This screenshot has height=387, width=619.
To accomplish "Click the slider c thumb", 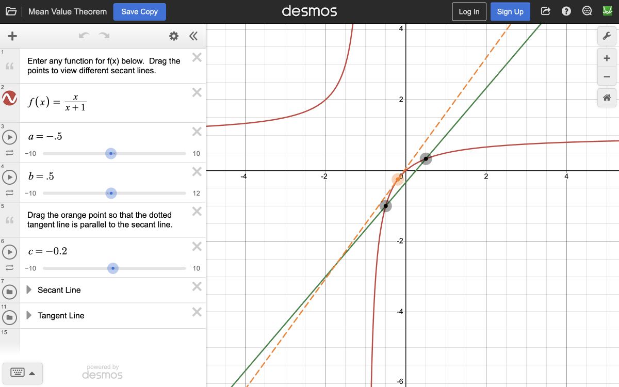I will pos(113,268).
